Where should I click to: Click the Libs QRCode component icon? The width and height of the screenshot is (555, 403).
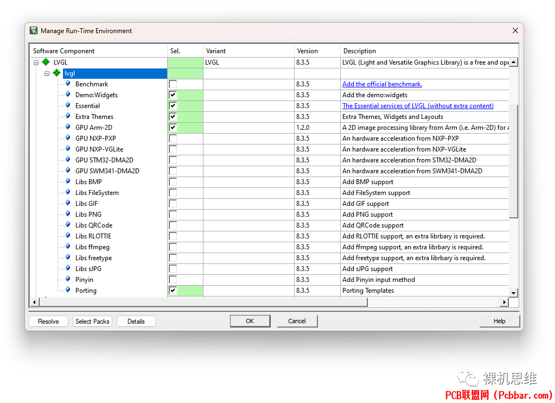pos(68,225)
